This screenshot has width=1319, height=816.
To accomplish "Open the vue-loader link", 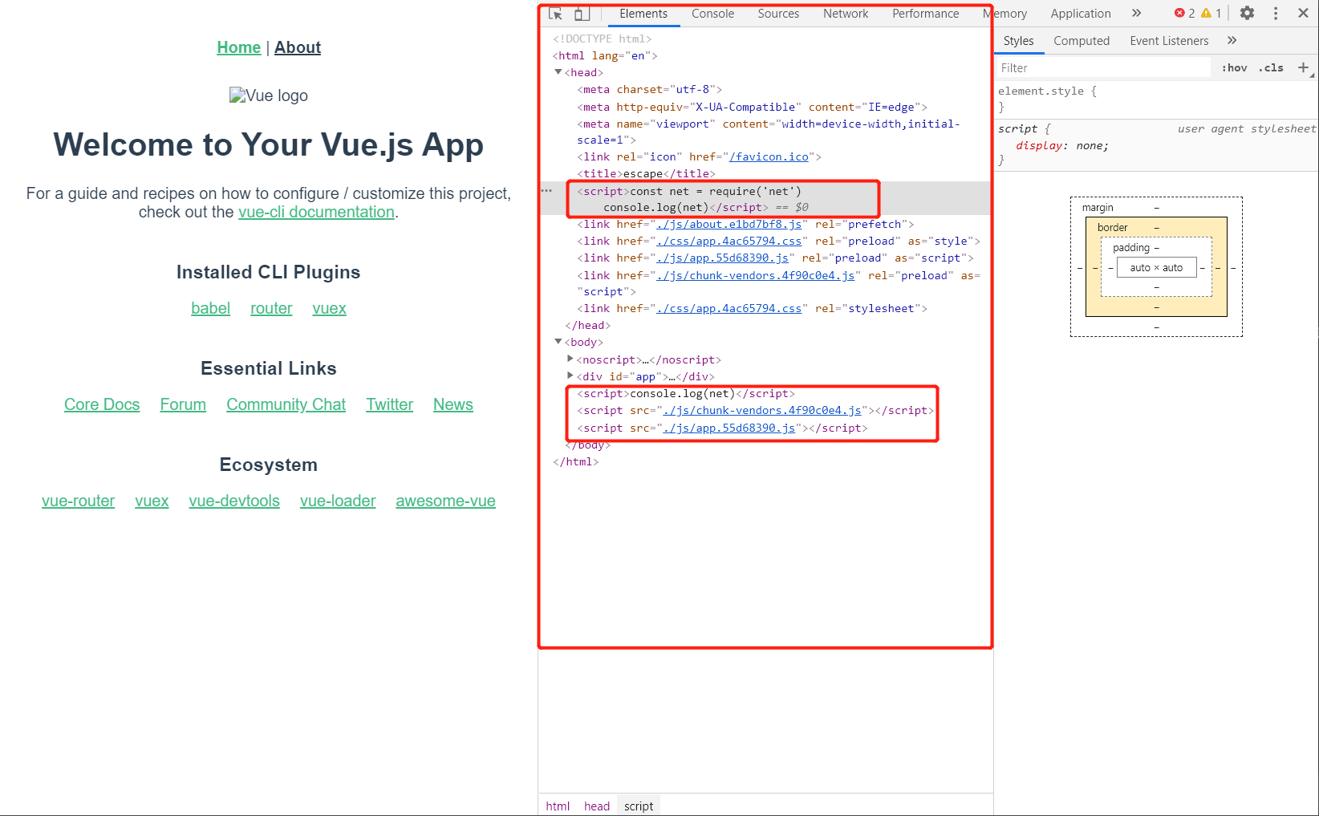I will (338, 501).
